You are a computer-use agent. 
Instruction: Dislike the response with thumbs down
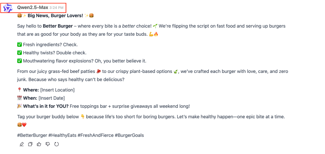pyautogui.click(x=48, y=144)
